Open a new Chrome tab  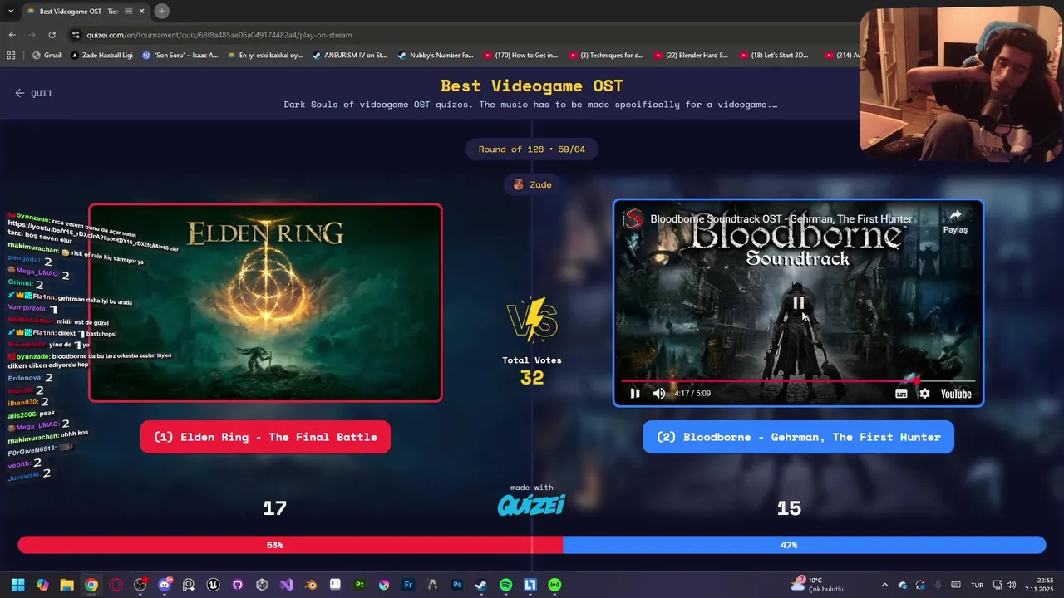[x=161, y=11]
